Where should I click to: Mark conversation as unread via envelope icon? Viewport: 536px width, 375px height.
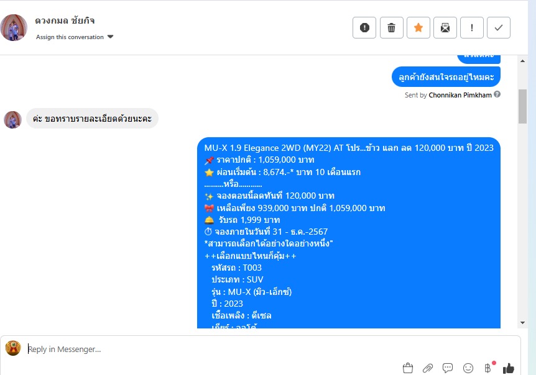pyautogui.click(x=445, y=28)
